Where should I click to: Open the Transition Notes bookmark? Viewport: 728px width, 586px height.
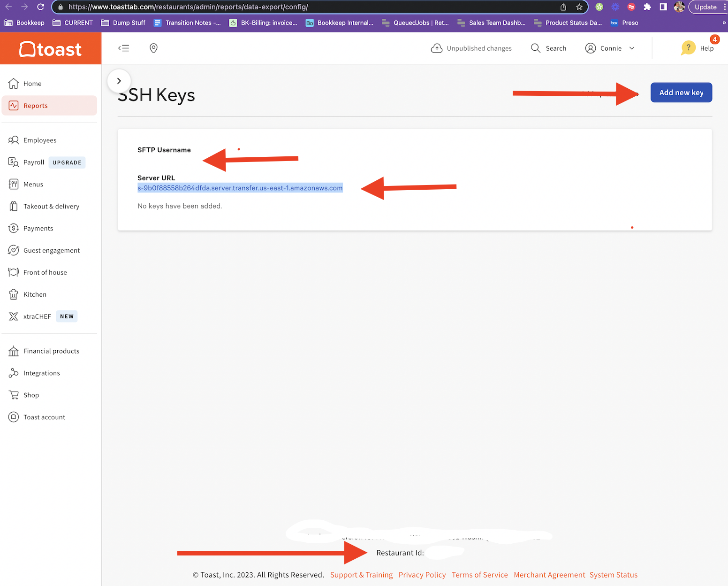(x=187, y=23)
